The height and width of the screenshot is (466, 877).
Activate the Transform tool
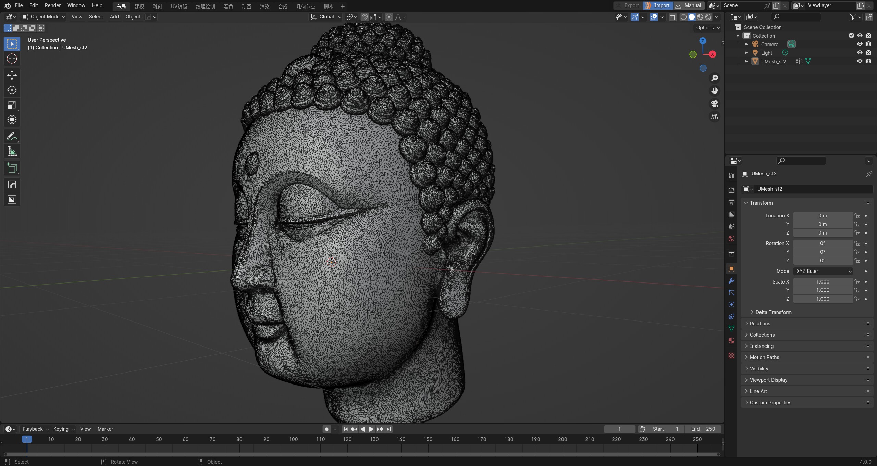click(x=12, y=119)
